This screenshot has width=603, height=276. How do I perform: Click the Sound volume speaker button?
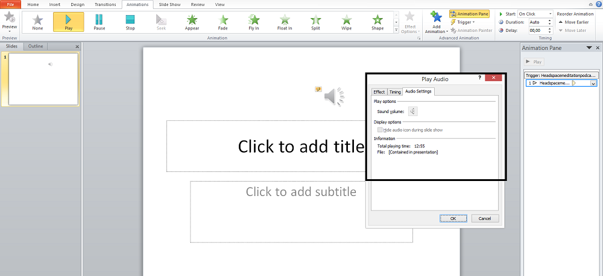[x=412, y=111]
